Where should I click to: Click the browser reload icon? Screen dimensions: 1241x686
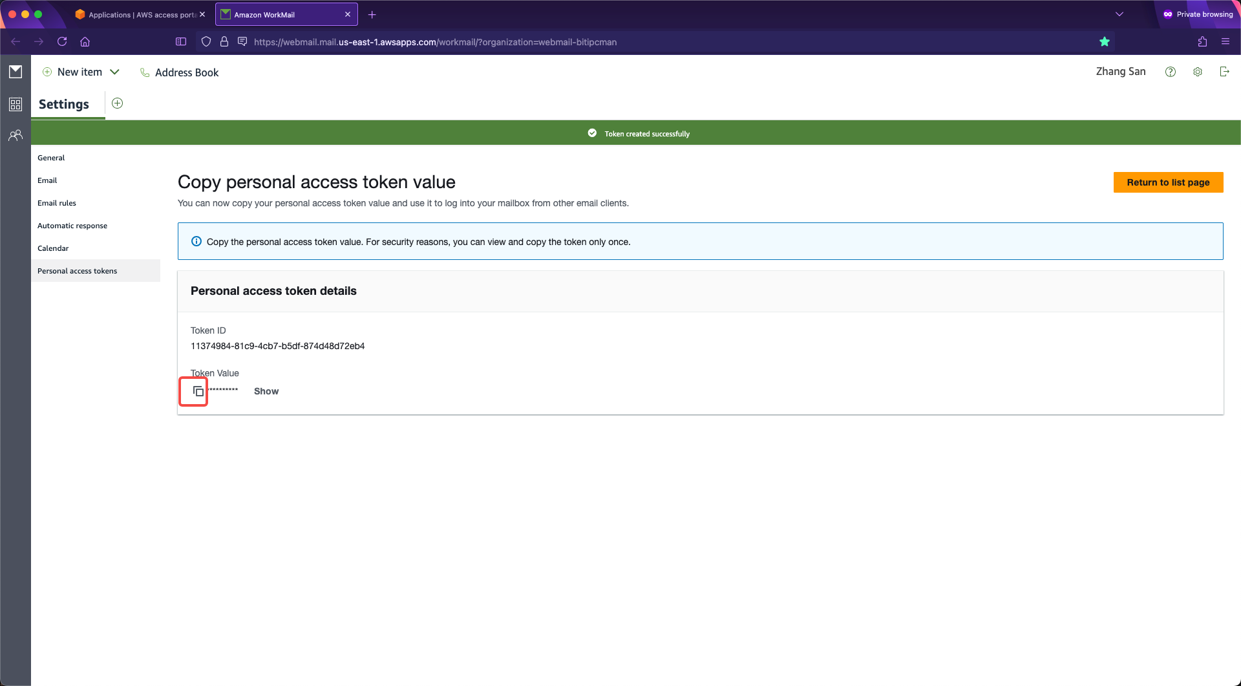(x=62, y=41)
